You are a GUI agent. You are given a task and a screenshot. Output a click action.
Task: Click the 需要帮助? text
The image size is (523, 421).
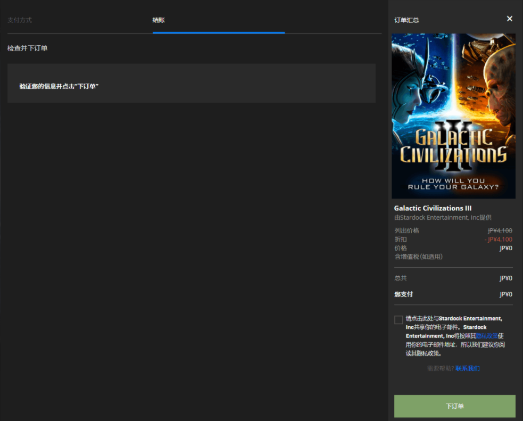(x=440, y=368)
